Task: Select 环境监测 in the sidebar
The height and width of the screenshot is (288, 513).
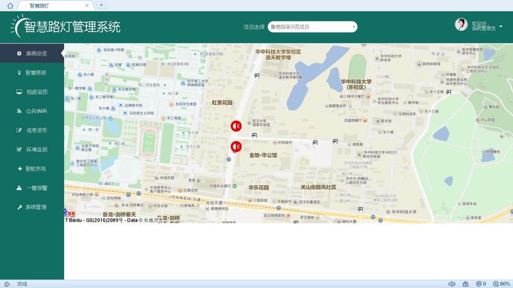Action: click(x=31, y=150)
